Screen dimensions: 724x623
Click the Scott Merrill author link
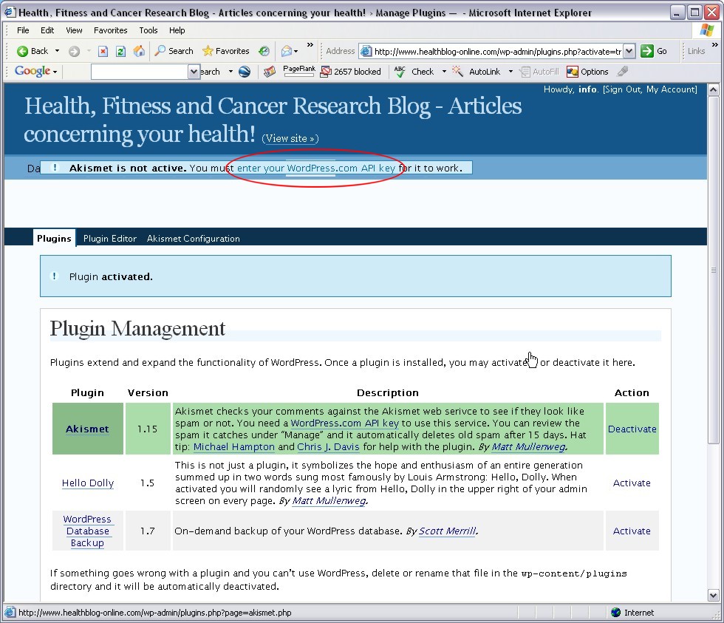tap(447, 531)
